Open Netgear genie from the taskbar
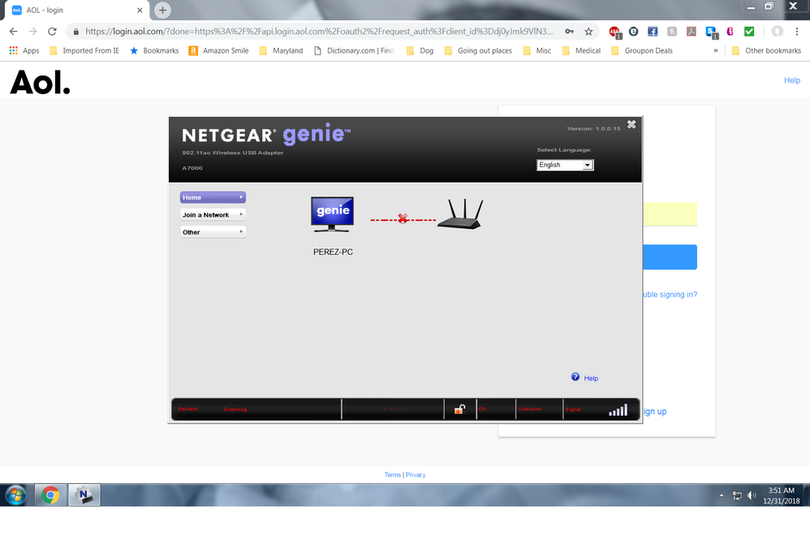The height and width of the screenshot is (535, 810). (84, 494)
